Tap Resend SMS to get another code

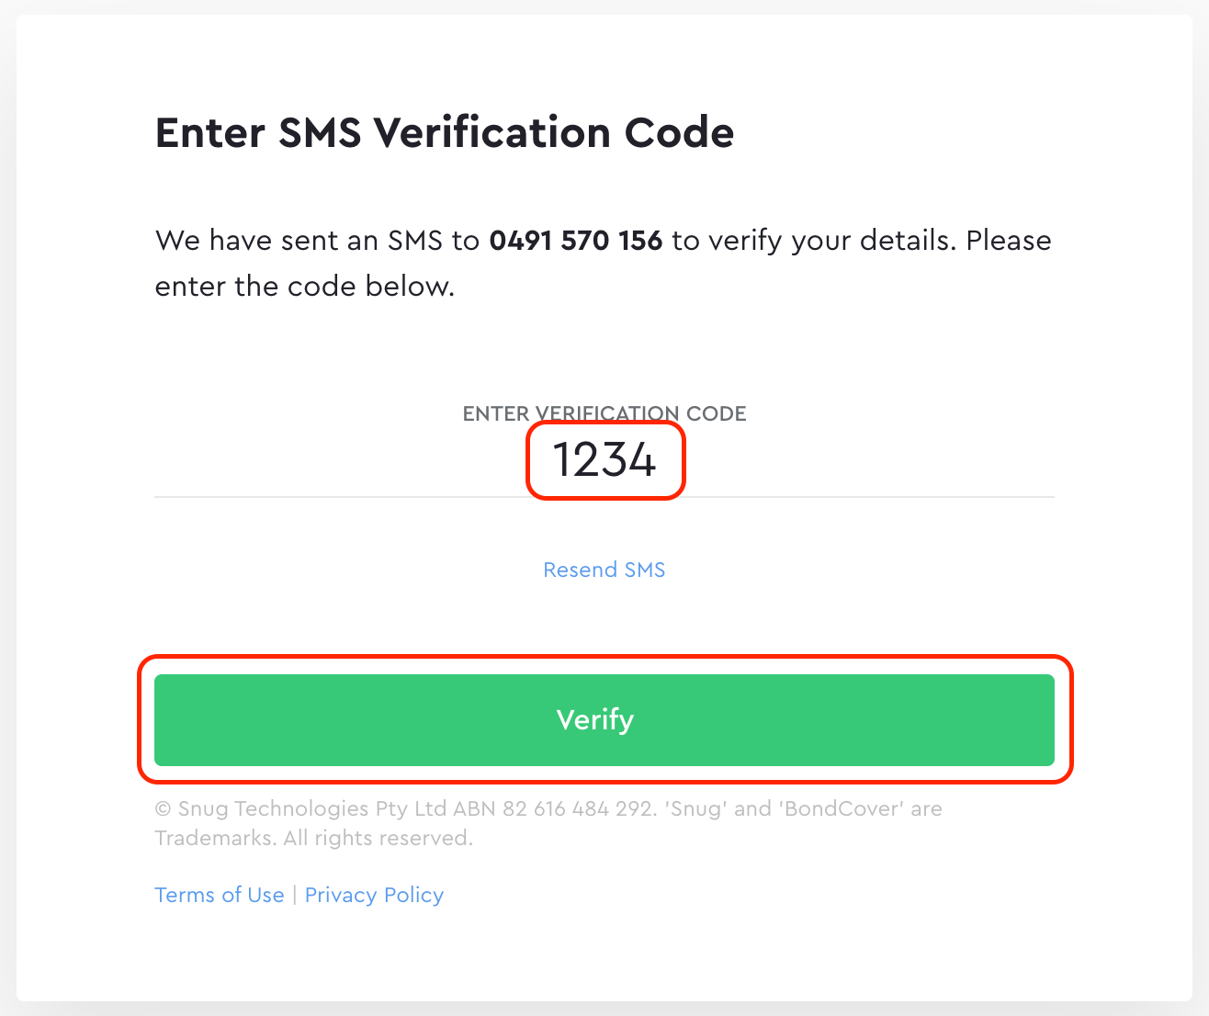[x=604, y=570]
